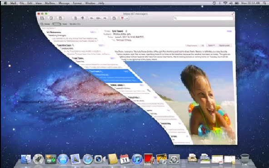Open iCal calendar in the Dock

(x=125, y=159)
